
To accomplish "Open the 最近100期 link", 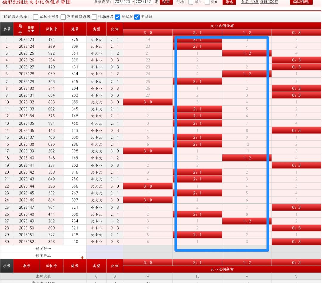I will tap(269, 2).
